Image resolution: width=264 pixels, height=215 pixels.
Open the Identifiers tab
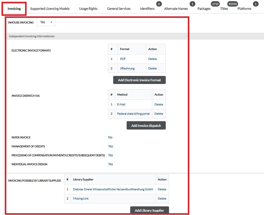click(147, 9)
